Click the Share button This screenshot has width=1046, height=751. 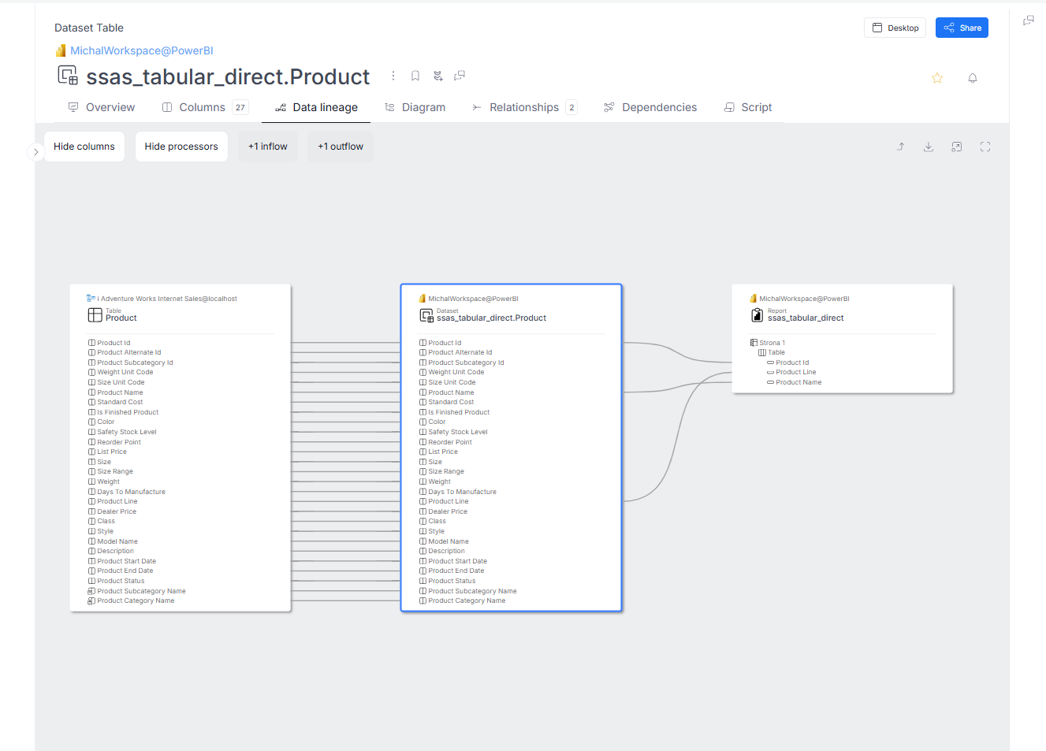962,28
